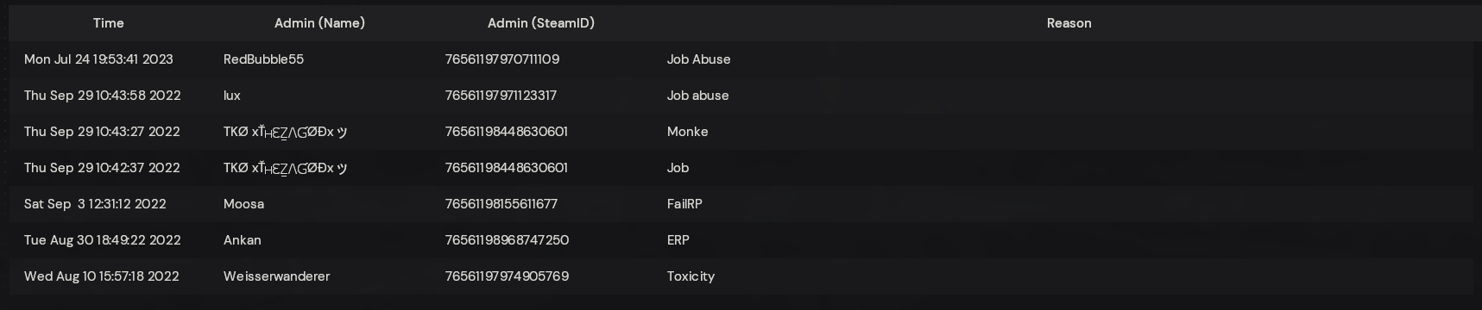Click the Admin (Name) column header
This screenshot has height=310, width=1482.
click(319, 23)
